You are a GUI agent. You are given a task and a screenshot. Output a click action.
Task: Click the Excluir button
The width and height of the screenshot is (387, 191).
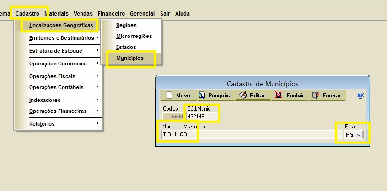290,95
